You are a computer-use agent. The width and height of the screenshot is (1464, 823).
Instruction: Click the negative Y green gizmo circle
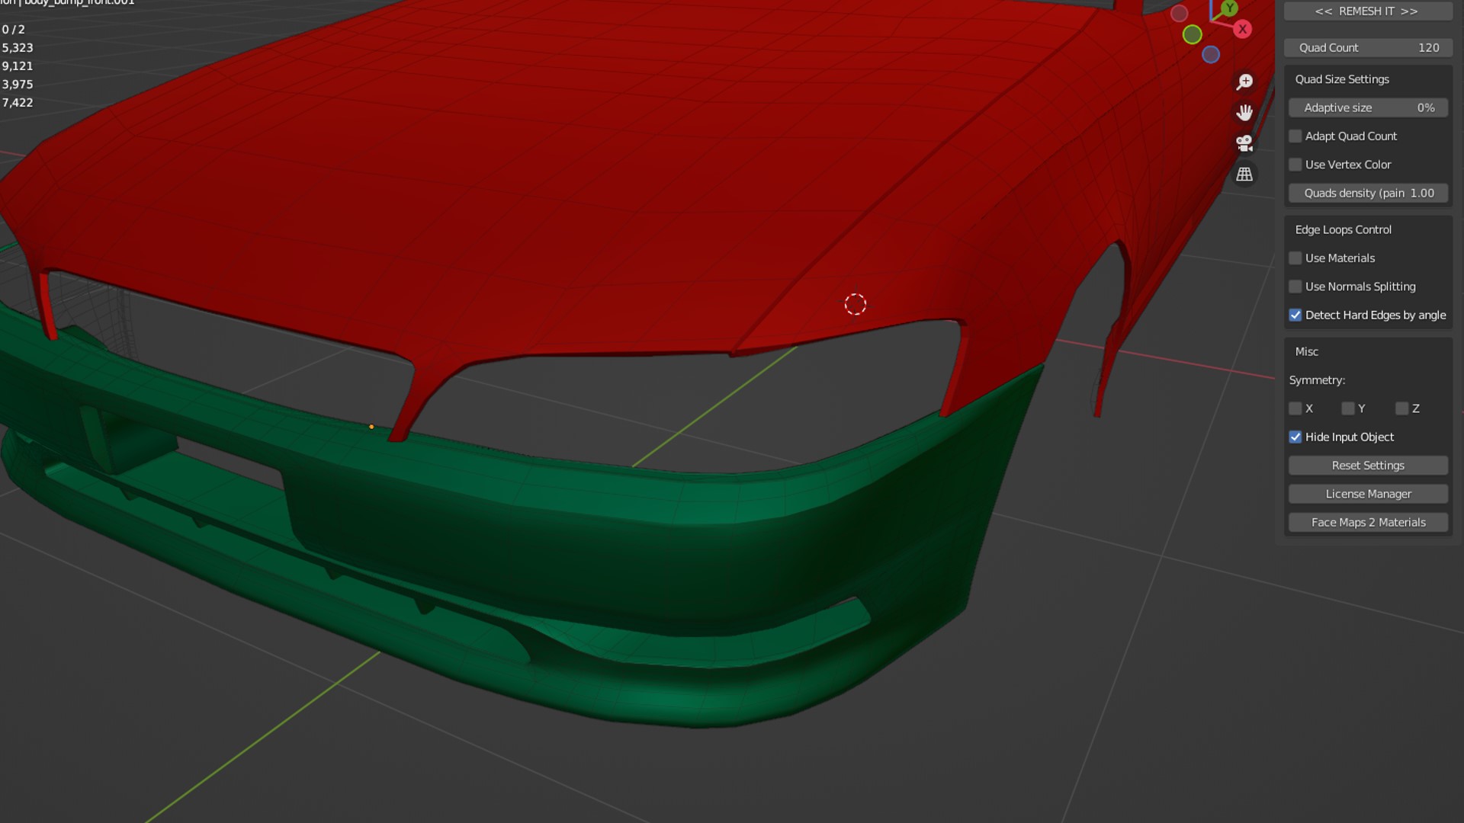point(1192,34)
